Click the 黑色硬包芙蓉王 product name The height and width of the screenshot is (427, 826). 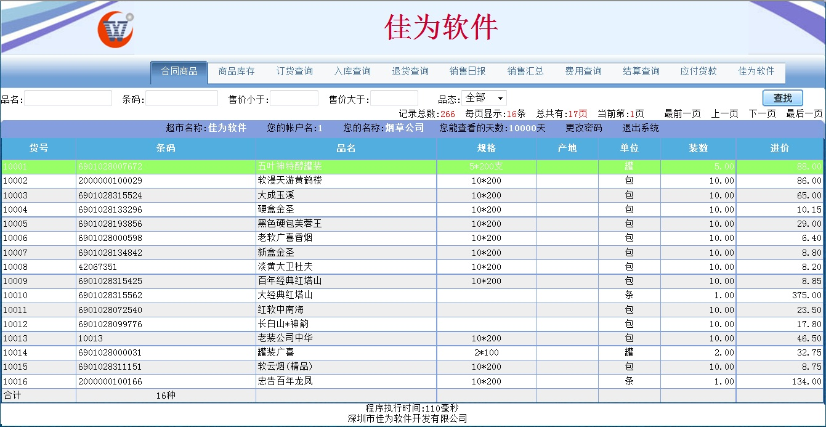click(x=290, y=224)
